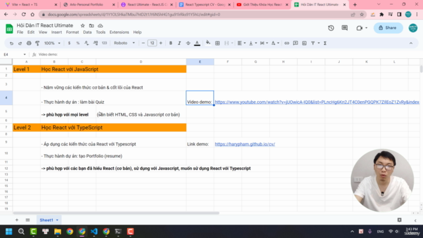Expand the Sheet1 tab options arrow
Screen dimensions: 423x238
coord(58,220)
